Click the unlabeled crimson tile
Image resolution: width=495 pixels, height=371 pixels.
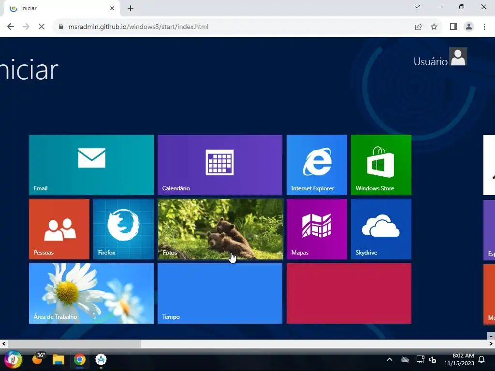(349, 293)
